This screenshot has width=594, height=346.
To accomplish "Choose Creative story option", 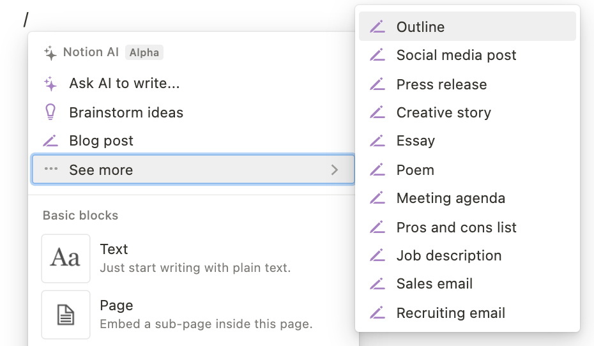I will tap(467, 112).
